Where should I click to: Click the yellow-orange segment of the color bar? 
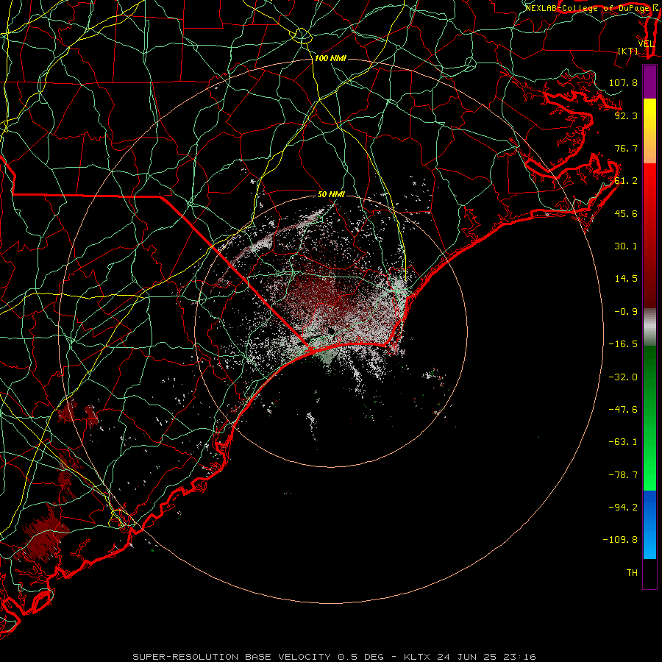point(649,131)
